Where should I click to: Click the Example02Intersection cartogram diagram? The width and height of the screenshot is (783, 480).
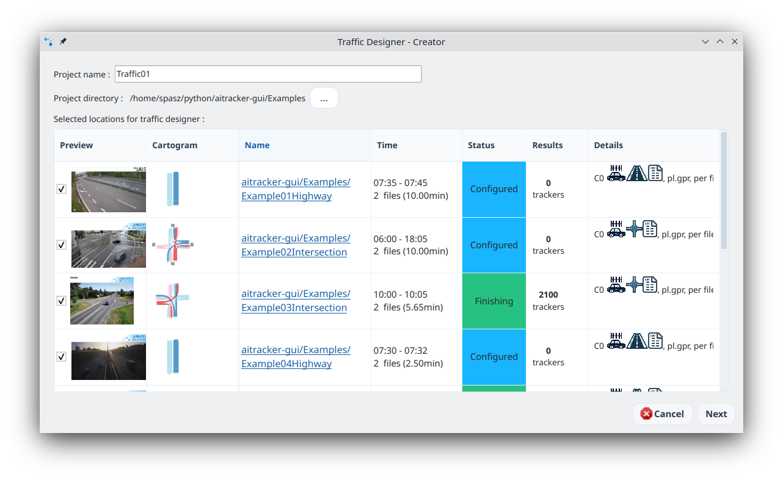(173, 245)
